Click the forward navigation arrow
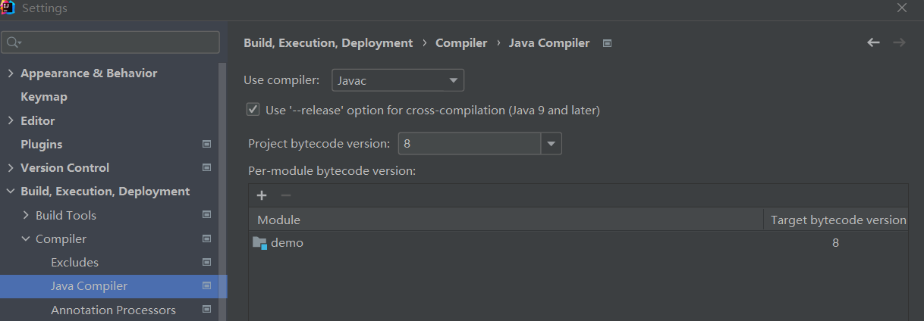The image size is (924, 321). click(899, 43)
